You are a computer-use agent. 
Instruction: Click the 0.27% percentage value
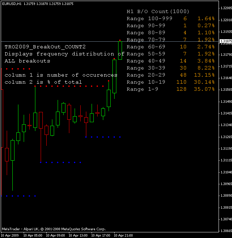(x=206, y=25)
